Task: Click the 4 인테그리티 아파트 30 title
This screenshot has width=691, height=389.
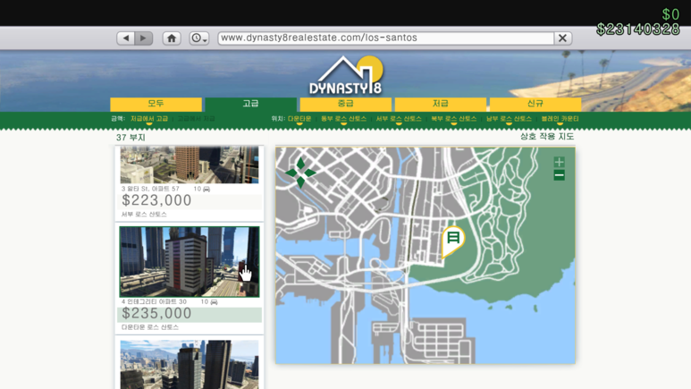Action: click(154, 302)
